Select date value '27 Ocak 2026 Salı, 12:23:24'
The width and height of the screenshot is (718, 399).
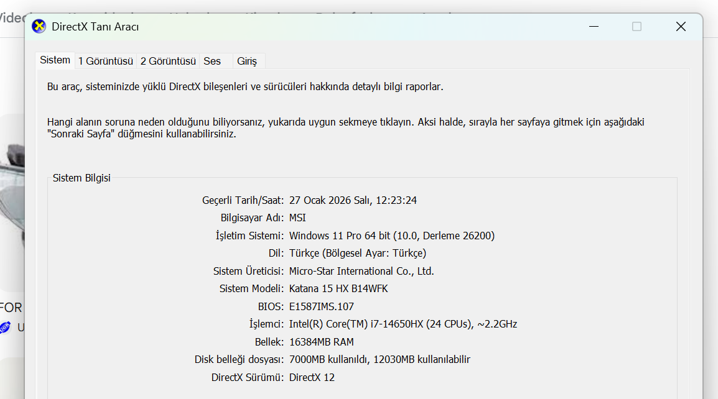pyautogui.click(x=353, y=200)
